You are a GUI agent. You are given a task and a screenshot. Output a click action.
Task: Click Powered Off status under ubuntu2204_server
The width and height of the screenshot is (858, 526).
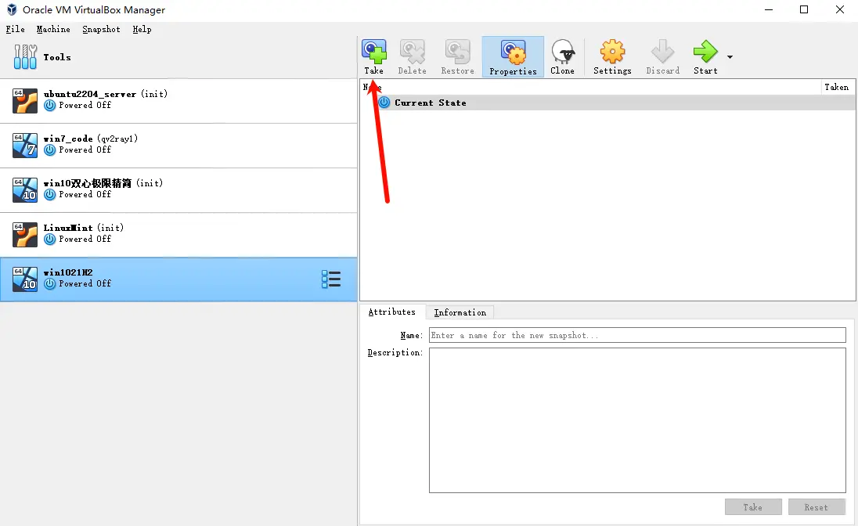point(85,105)
